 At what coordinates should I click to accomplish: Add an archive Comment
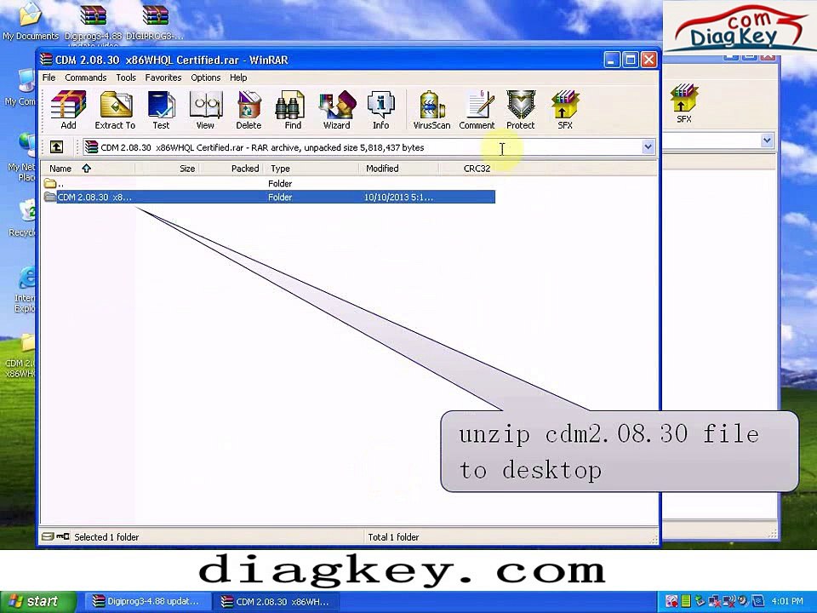coord(477,110)
